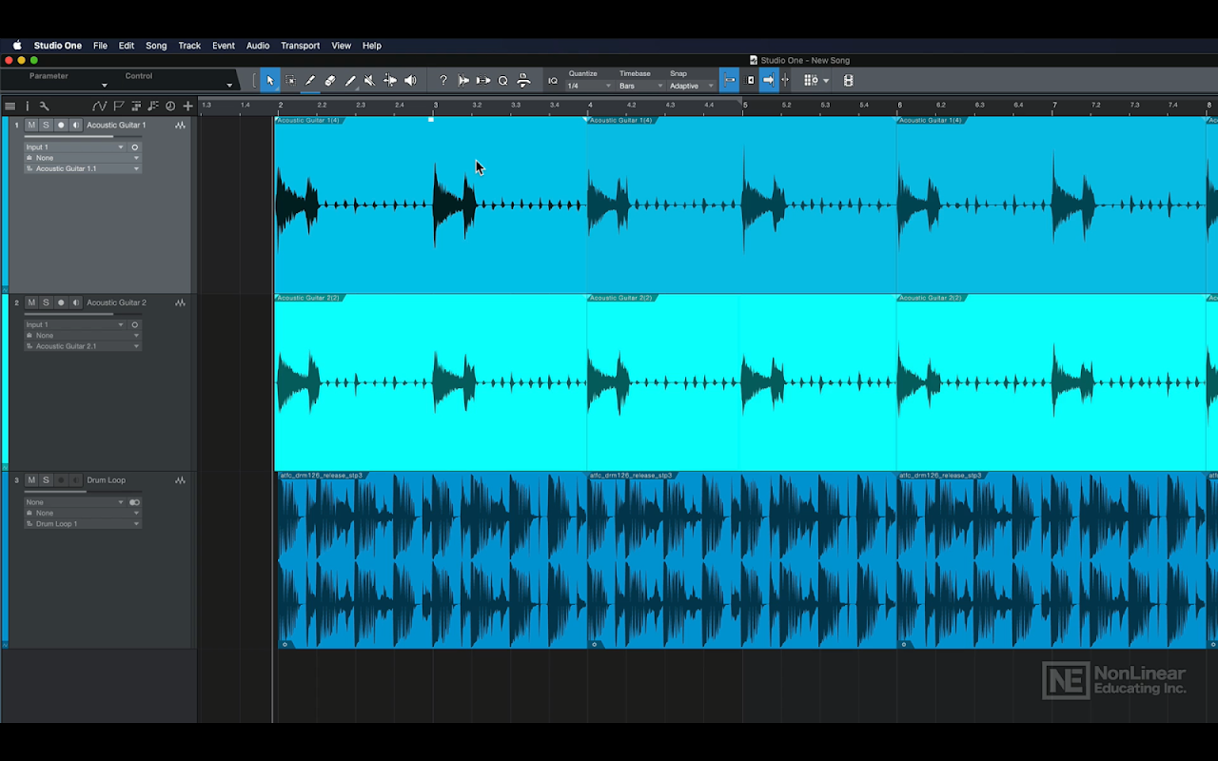
Task: Open Acoustic Guitar 1 channel editor icon
Action: click(x=180, y=125)
